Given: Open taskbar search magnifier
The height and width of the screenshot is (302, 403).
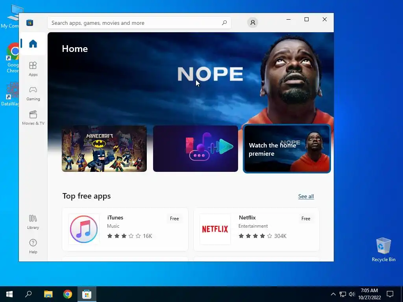Looking at the screenshot, I should tap(28, 294).
